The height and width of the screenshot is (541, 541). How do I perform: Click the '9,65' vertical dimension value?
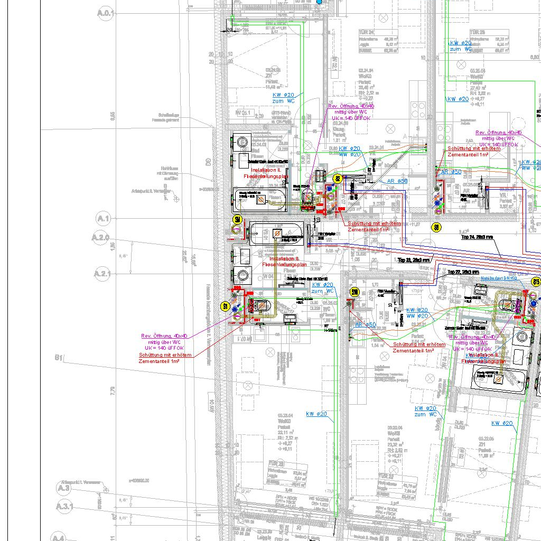click(113, 116)
